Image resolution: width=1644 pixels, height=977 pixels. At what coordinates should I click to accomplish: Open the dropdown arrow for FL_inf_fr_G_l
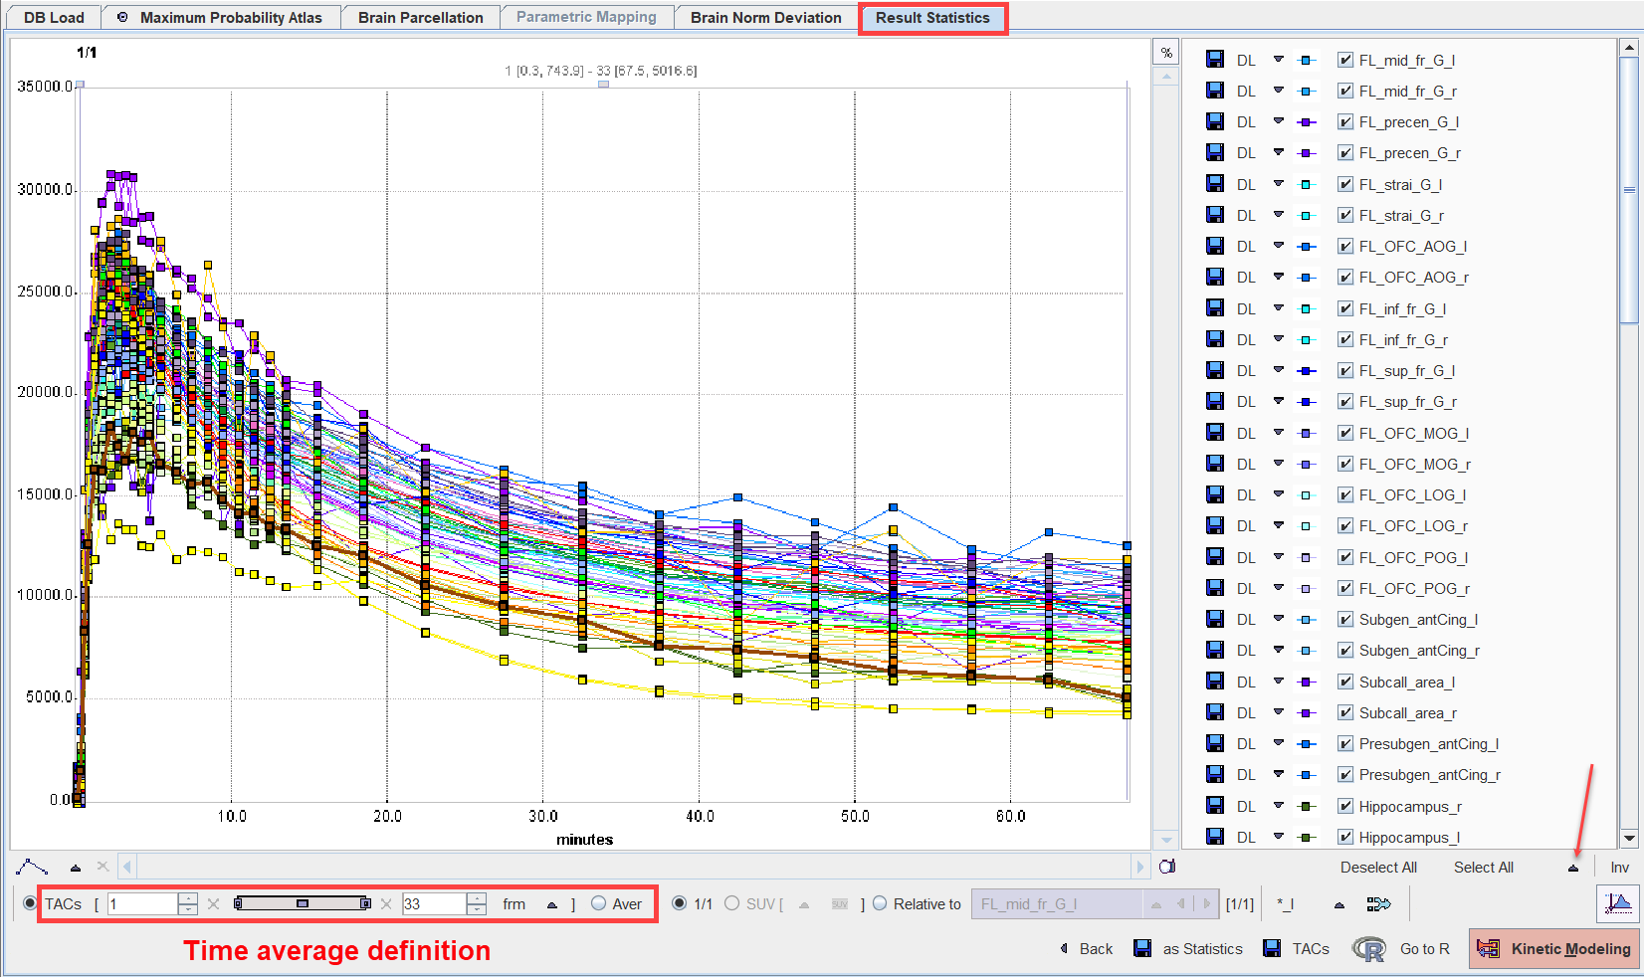pyautogui.click(x=1279, y=308)
